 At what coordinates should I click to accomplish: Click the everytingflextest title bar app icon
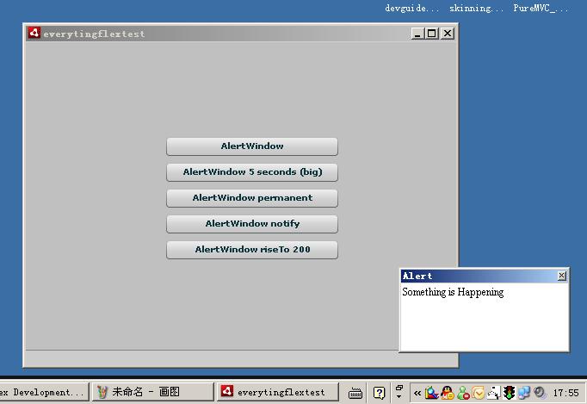(x=34, y=33)
